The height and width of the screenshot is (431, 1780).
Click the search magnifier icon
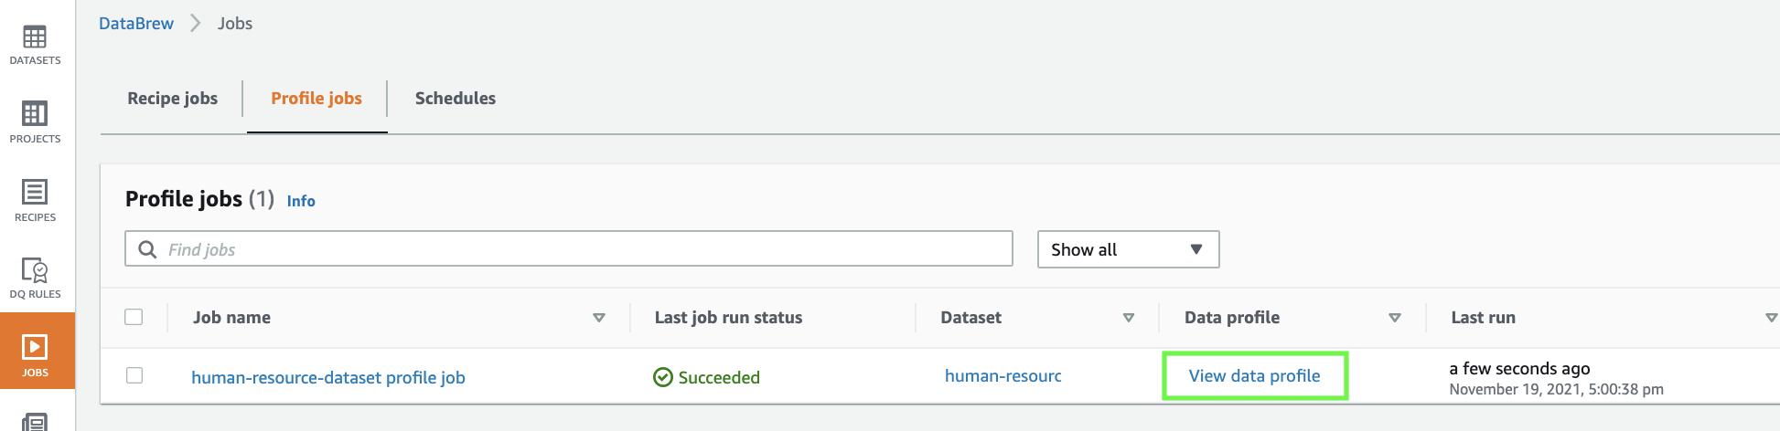coord(147,249)
